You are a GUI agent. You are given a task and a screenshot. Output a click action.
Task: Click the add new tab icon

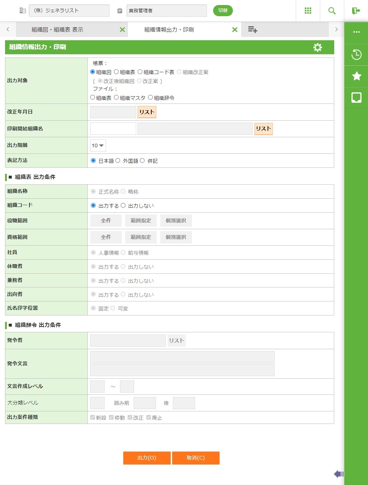[x=253, y=29]
